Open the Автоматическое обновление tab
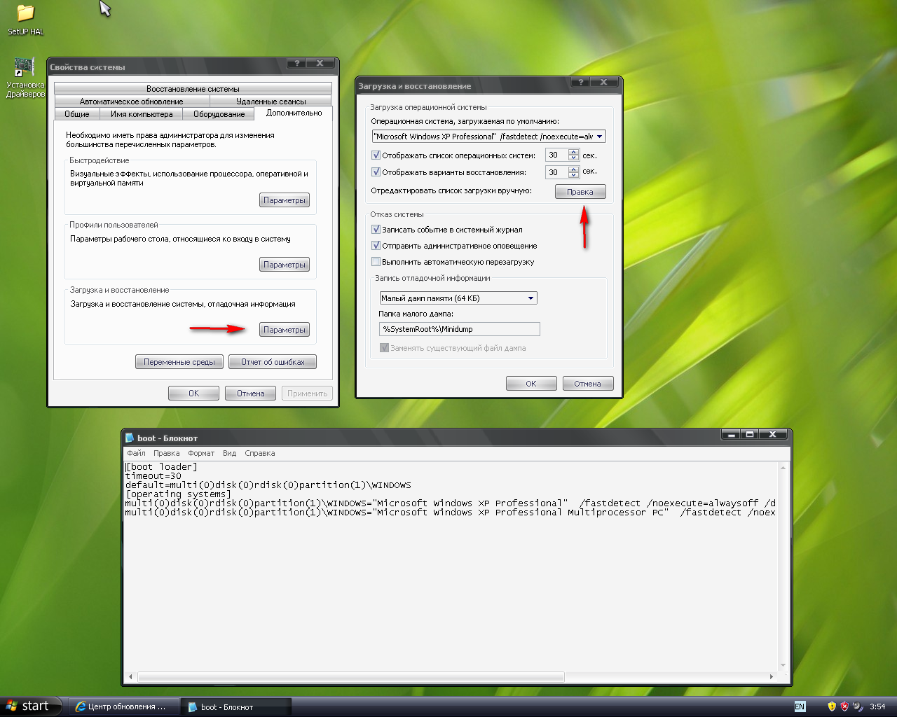The width and height of the screenshot is (897, 717). [x=131, y=102]
